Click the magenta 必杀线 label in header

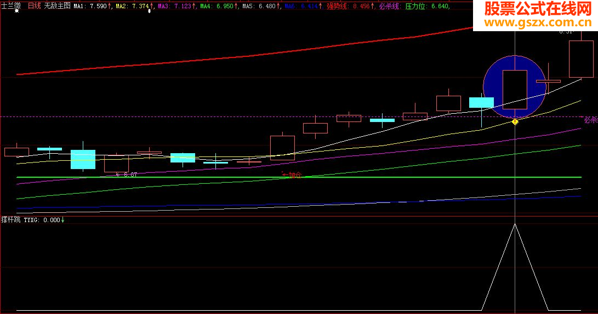tap(389, 6)
